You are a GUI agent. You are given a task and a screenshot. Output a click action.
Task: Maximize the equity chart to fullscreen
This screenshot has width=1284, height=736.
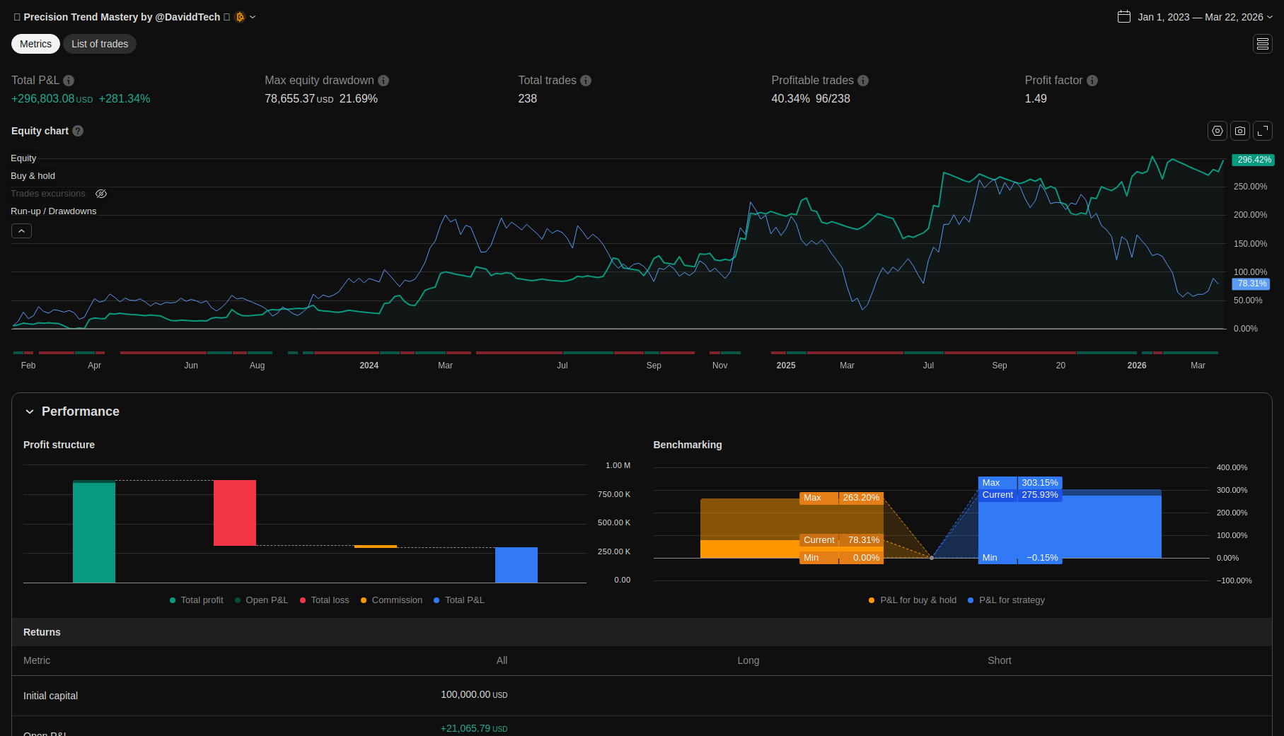[x=1263, y=131]
